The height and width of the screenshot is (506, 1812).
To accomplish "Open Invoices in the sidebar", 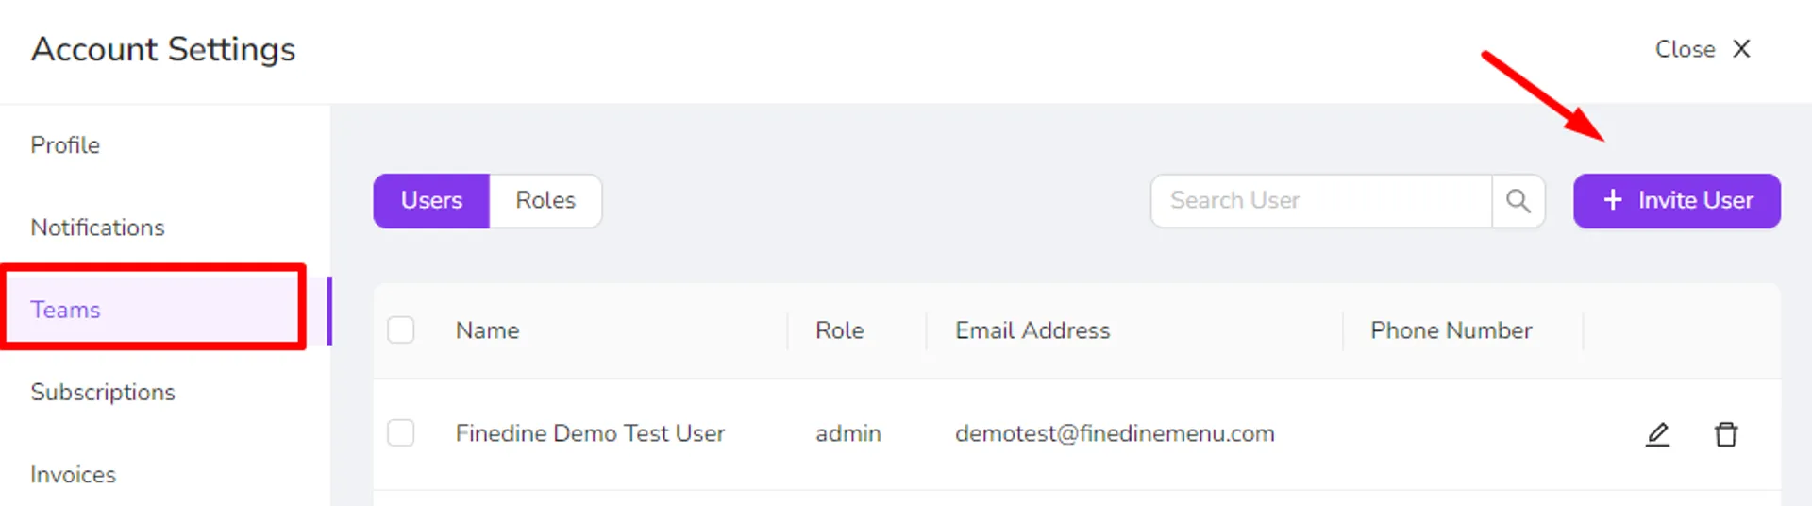I will coord(73,474).
